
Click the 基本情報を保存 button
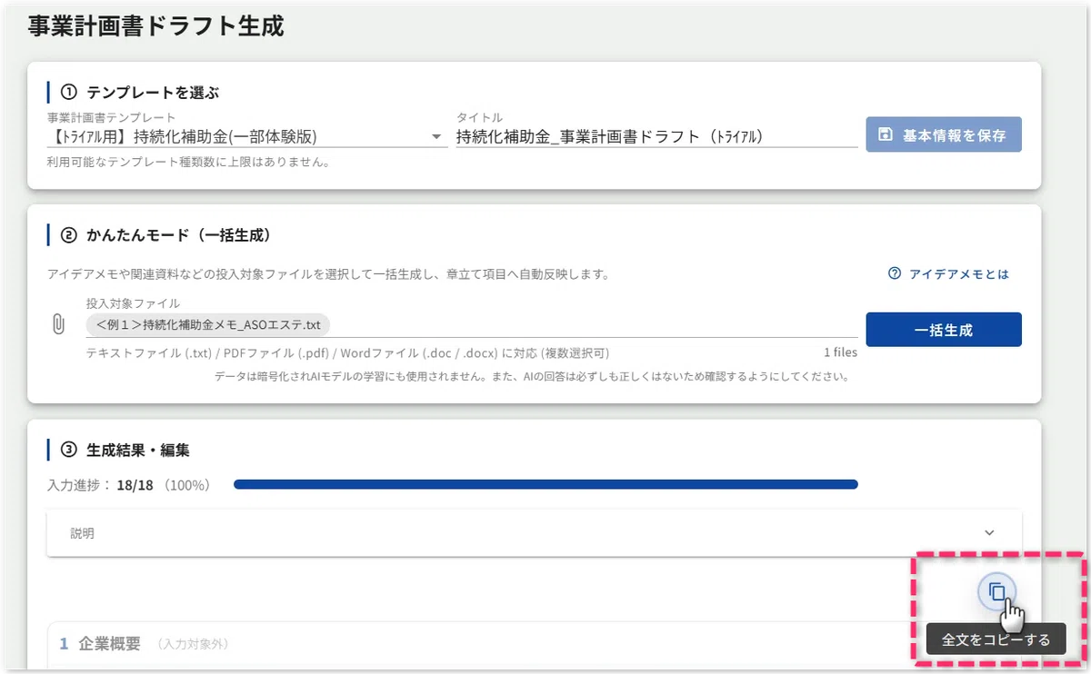pyautogui.click(x=944, y=134)
